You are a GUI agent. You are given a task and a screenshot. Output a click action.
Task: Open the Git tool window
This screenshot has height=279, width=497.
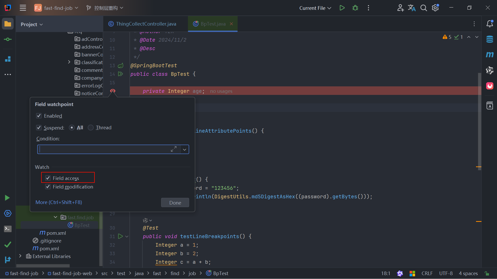pos(8,260)
